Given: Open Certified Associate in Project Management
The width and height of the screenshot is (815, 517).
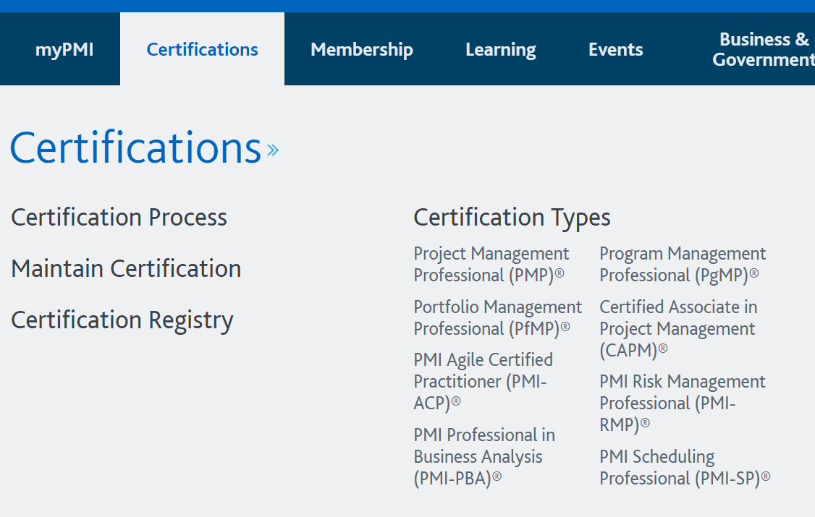Looking at the screenshot, I should click(x=678, y=328).
